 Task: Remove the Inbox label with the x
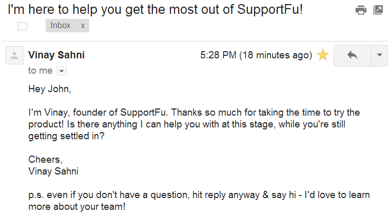point(83,26)
